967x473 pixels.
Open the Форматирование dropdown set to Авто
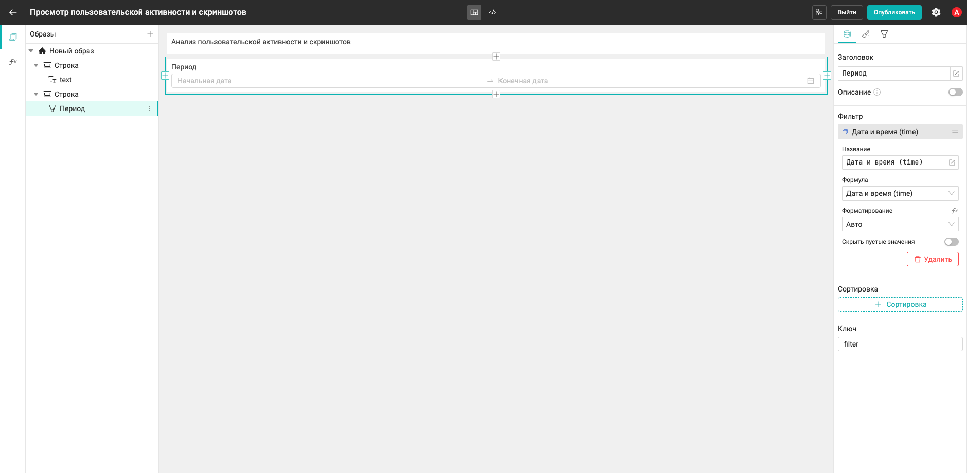point(900,224)
